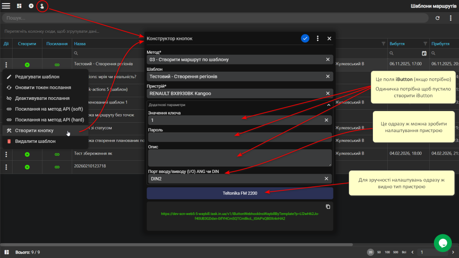The image size is (459, 258).
Task: Open three-dot menu in Конструктор кнопок dialog
Action: [318, 39]
